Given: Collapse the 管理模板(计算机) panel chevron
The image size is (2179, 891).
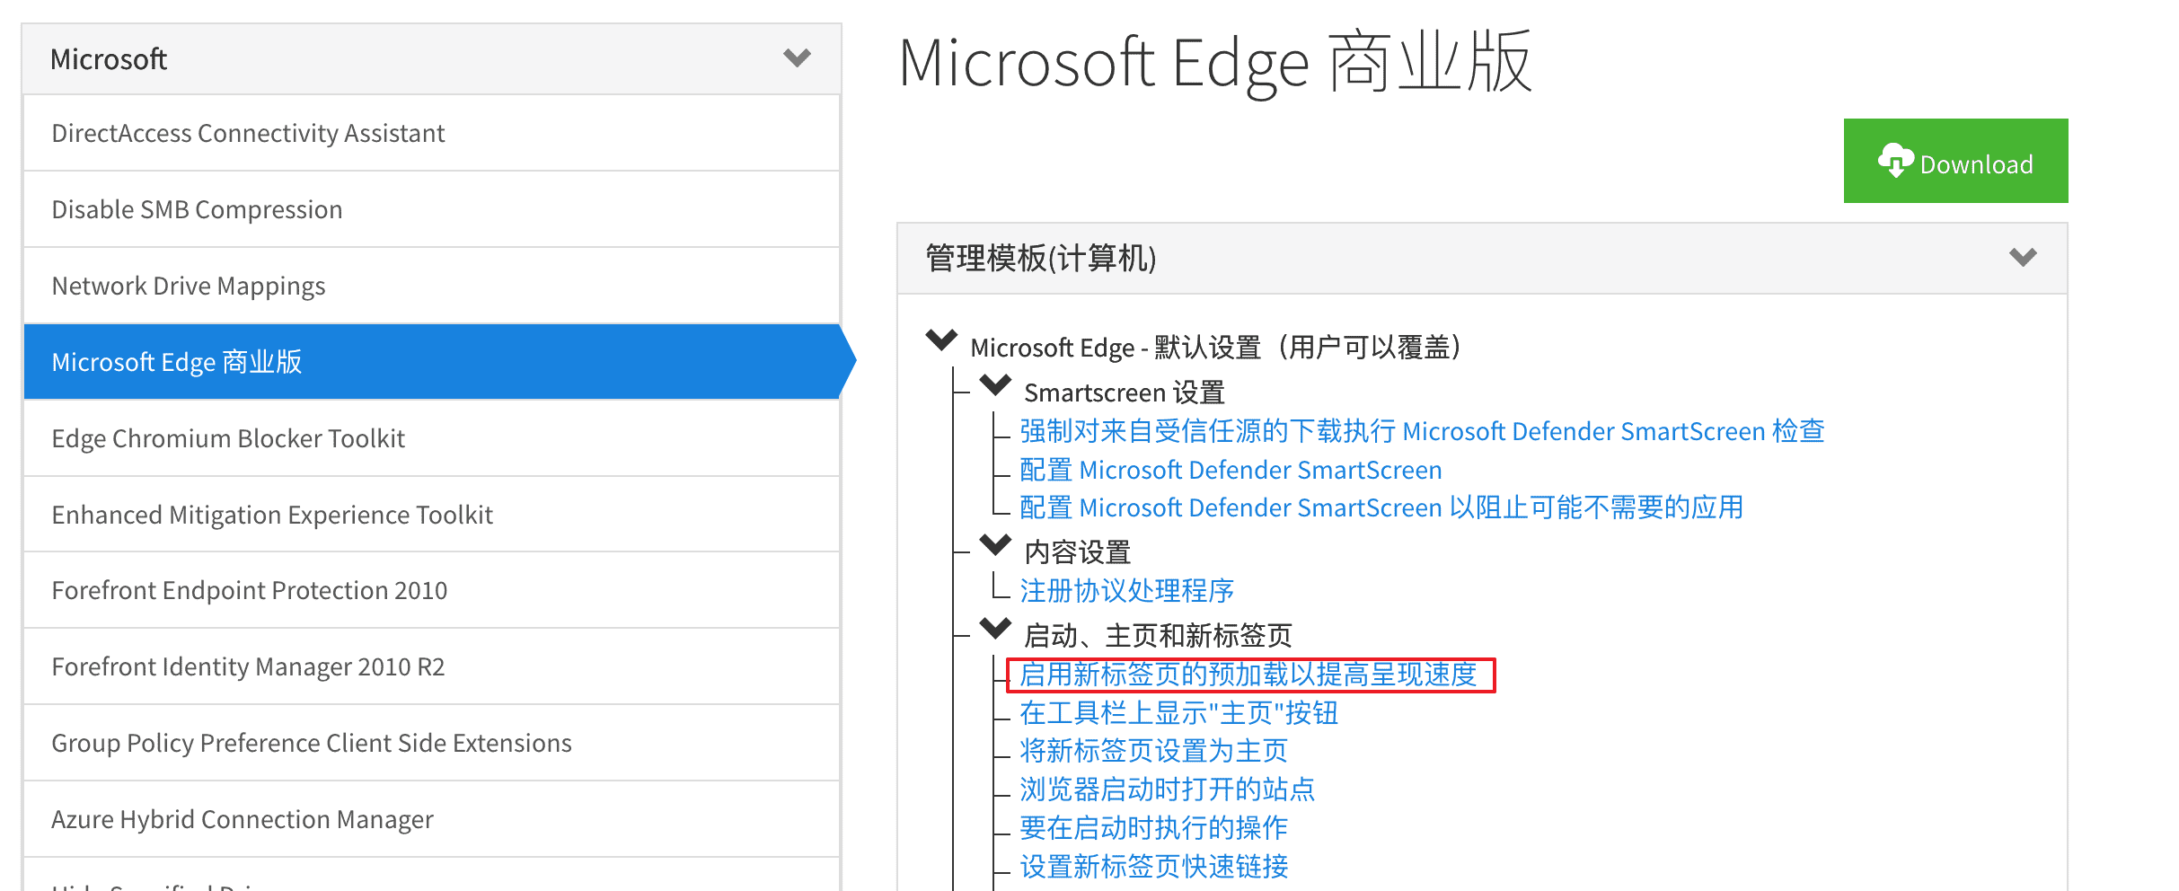Looking at the screenshot, I should (2022, 258).
